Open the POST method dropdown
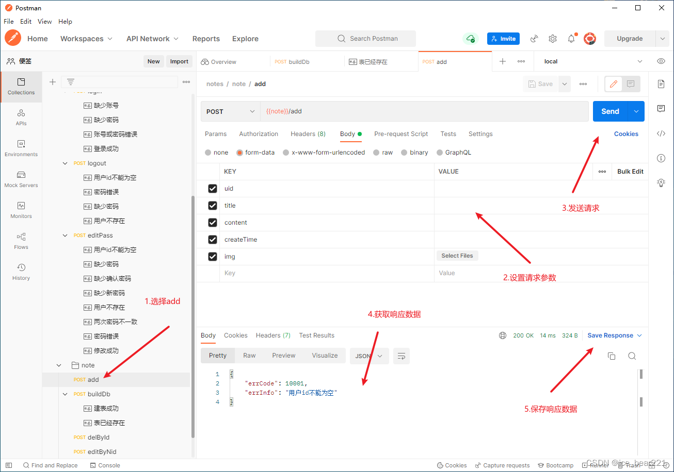The width and height of the screenshot is (674, 472). [230, 111]
